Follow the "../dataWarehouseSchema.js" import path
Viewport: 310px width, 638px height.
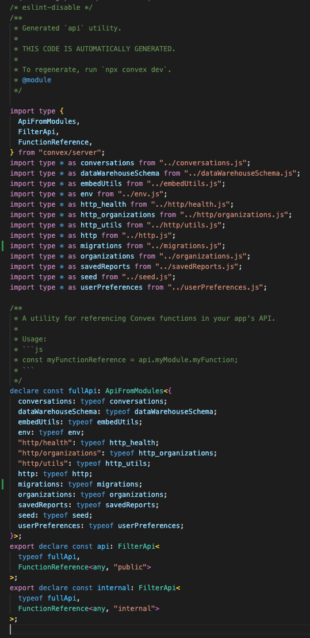click(x=242, y=173)
